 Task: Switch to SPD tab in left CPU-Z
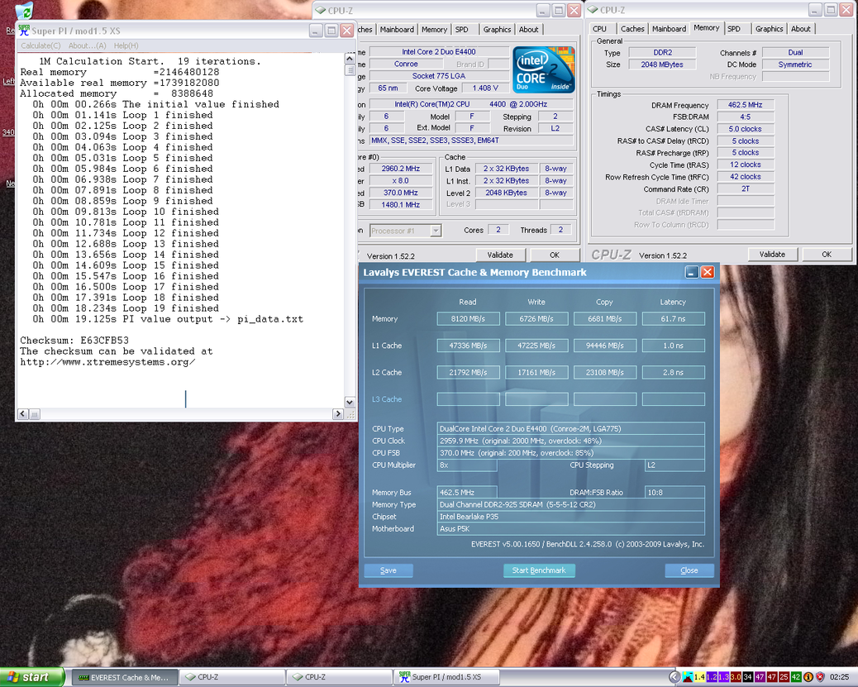pyautogui.click(x=462, y=30)
